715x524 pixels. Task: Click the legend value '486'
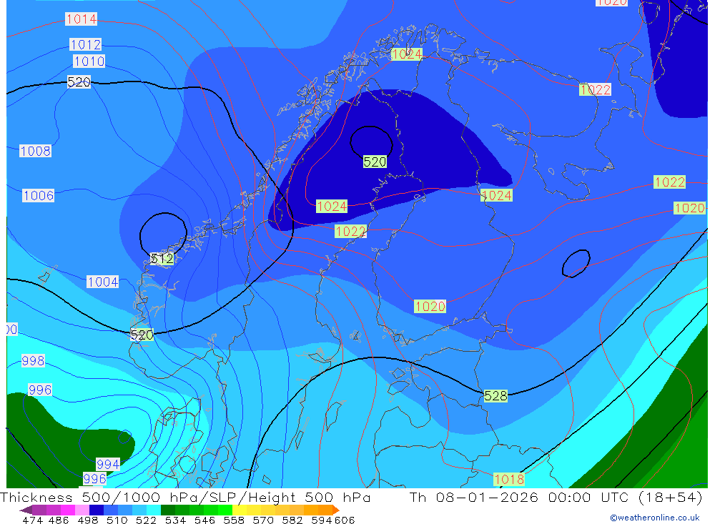coord(59,520)
